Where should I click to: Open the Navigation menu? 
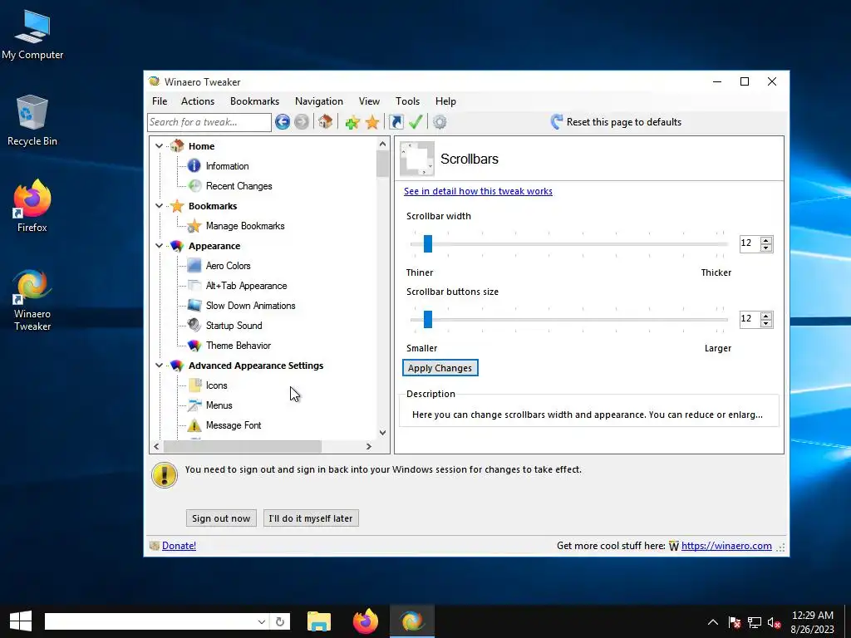point(319,101)
